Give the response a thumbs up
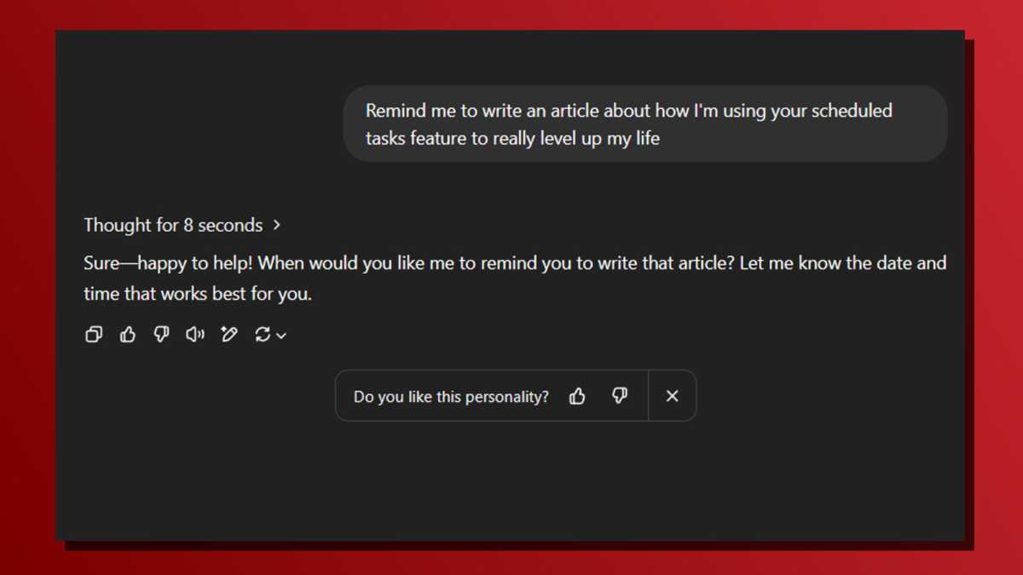Viewport: 1023px width, 575px height. click(128, 335)
